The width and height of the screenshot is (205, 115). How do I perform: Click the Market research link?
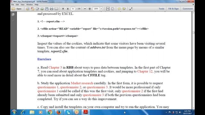pyautogui.click(x=82, y=83)
